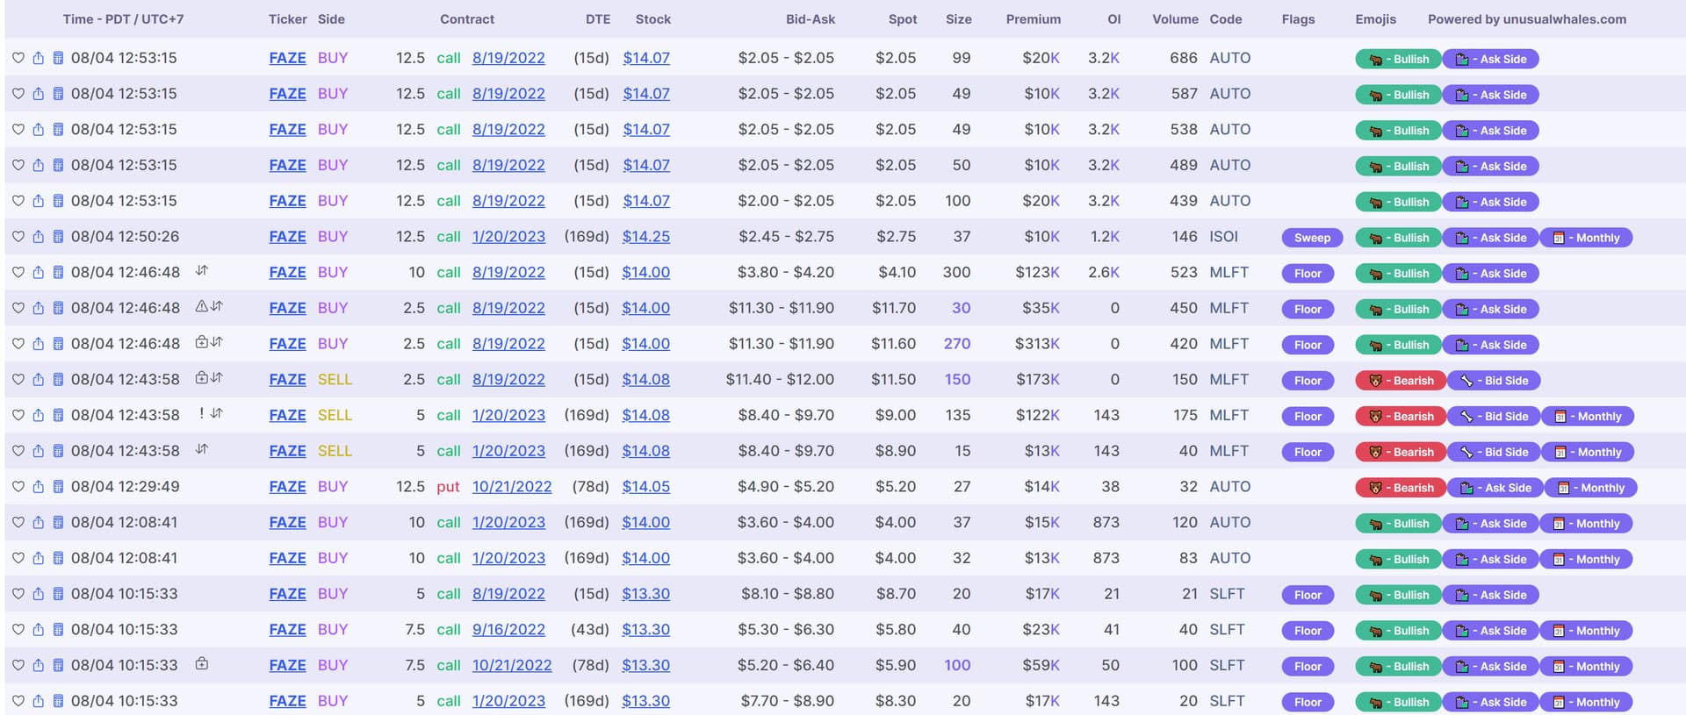This screenshot has height=715, width=1686.
Task: Select the bid-ask $2.45 - $2.75 cell
Action: pyautogui.click(x=786, y=237)
